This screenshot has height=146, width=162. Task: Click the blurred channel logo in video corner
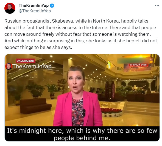click(x=133, y=61)
